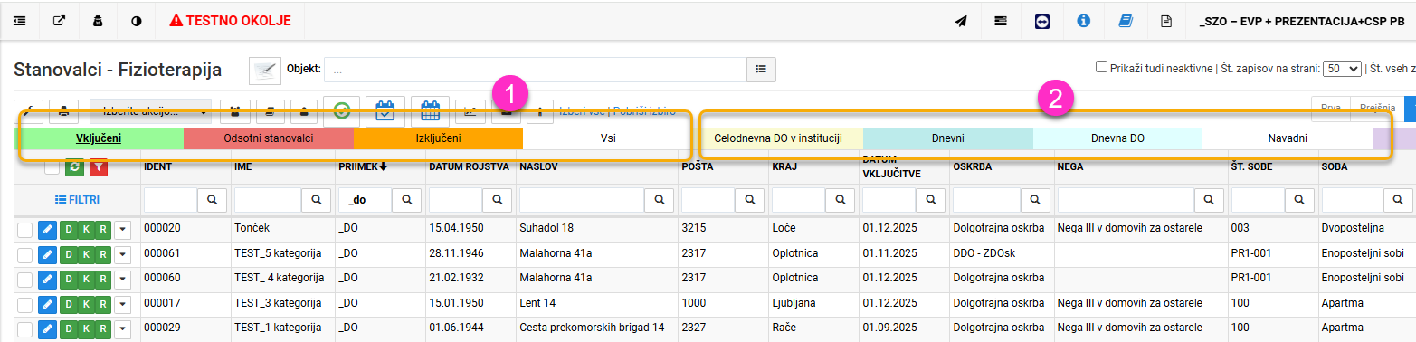Enable the Prikaži tudi neaktivne checkbox
The height and width of the screenshot is (342, 1416).
point(1101,66)
